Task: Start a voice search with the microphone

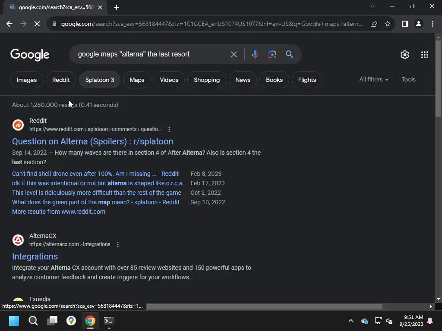Action: pos(255,54)
